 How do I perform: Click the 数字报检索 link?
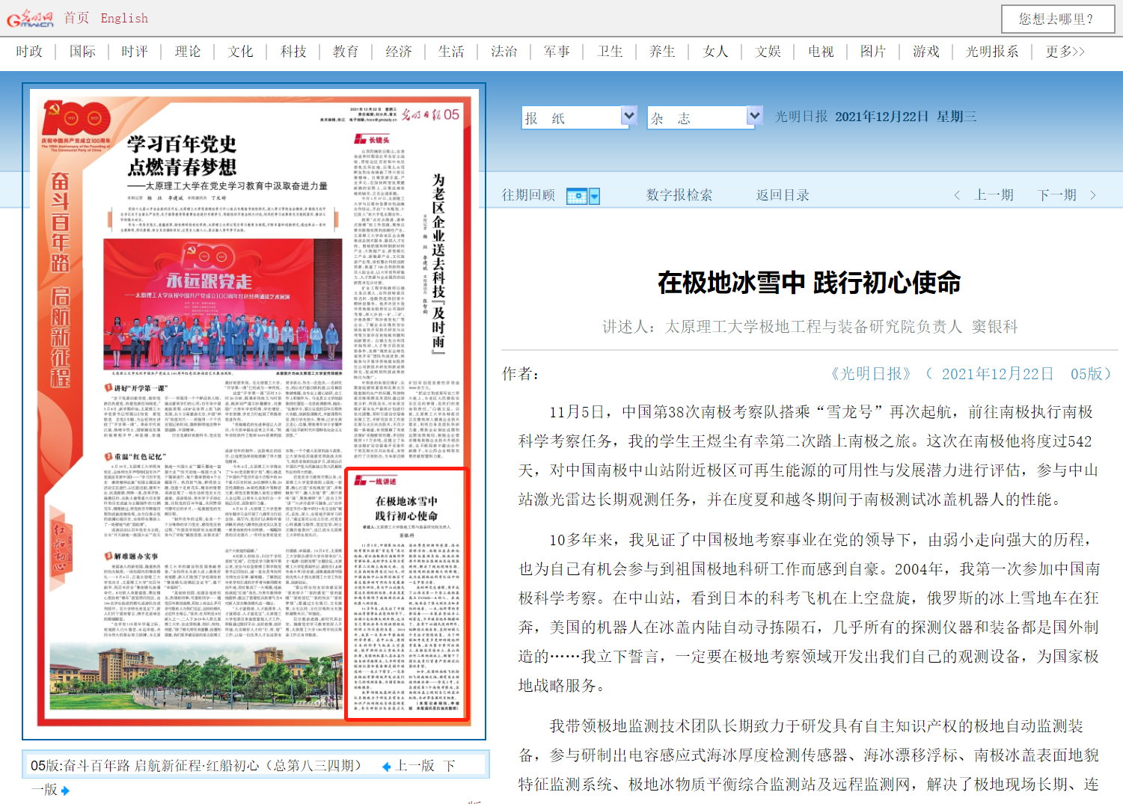click(x=679, y=195)
